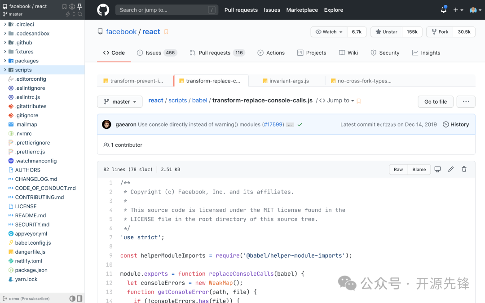Toggle the theme contrast icon at the sidebar bottom
Viewport: 485px width, 303px height.
[72, 299]
